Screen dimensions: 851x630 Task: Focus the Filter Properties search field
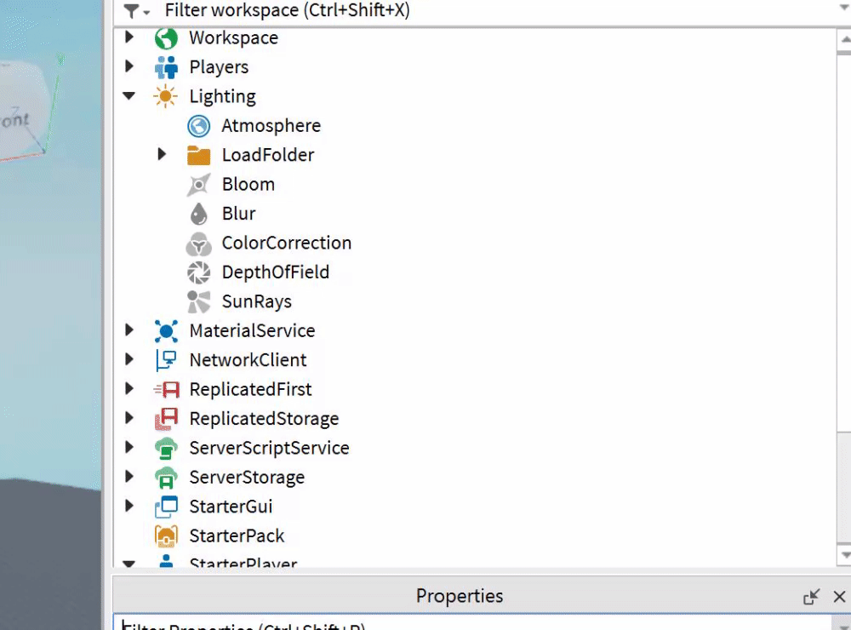click(472, 623)
